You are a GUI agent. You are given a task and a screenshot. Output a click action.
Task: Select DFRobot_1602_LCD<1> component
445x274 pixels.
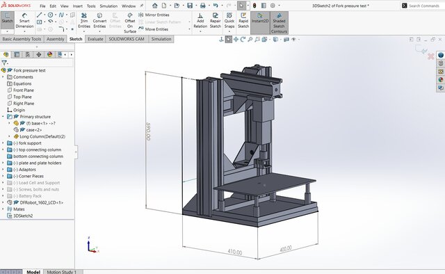42,203
